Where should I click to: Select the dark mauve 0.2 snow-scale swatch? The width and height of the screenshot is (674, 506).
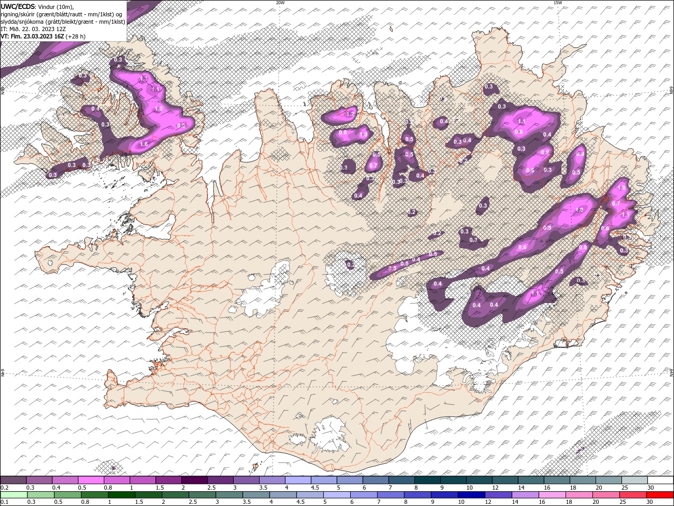13,480
